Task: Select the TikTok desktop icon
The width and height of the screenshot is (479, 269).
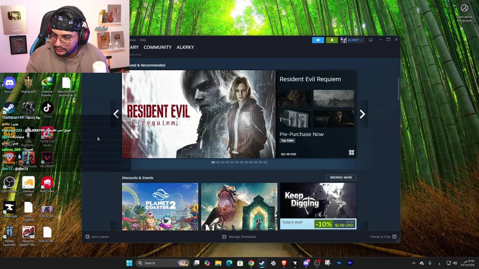Action: pos(47,110)
